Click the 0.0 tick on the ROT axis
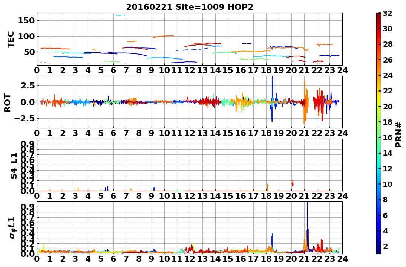This screenshot has width=406, height=267. tap(28, 102)
